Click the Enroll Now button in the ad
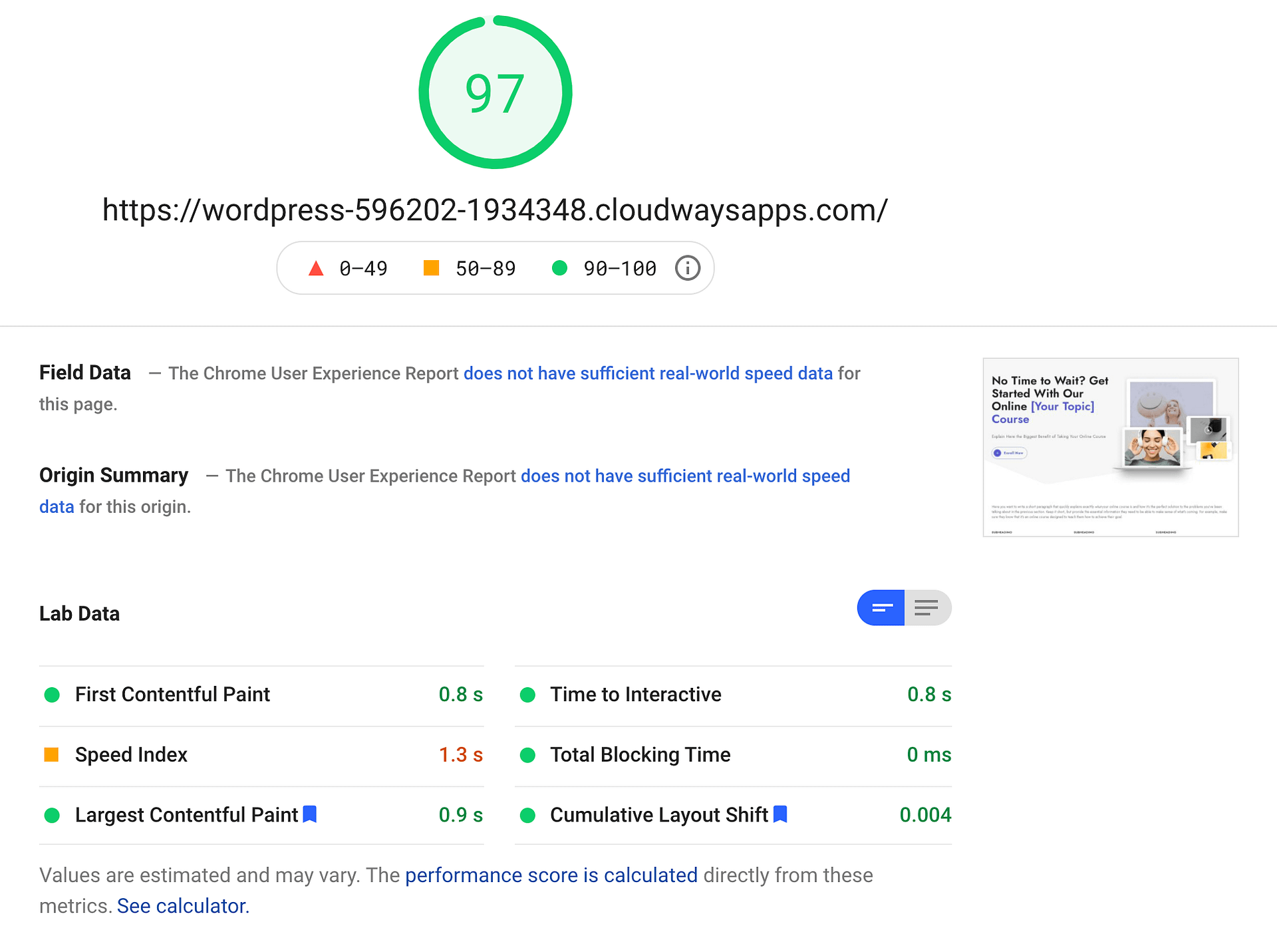 pos(1008,452)
